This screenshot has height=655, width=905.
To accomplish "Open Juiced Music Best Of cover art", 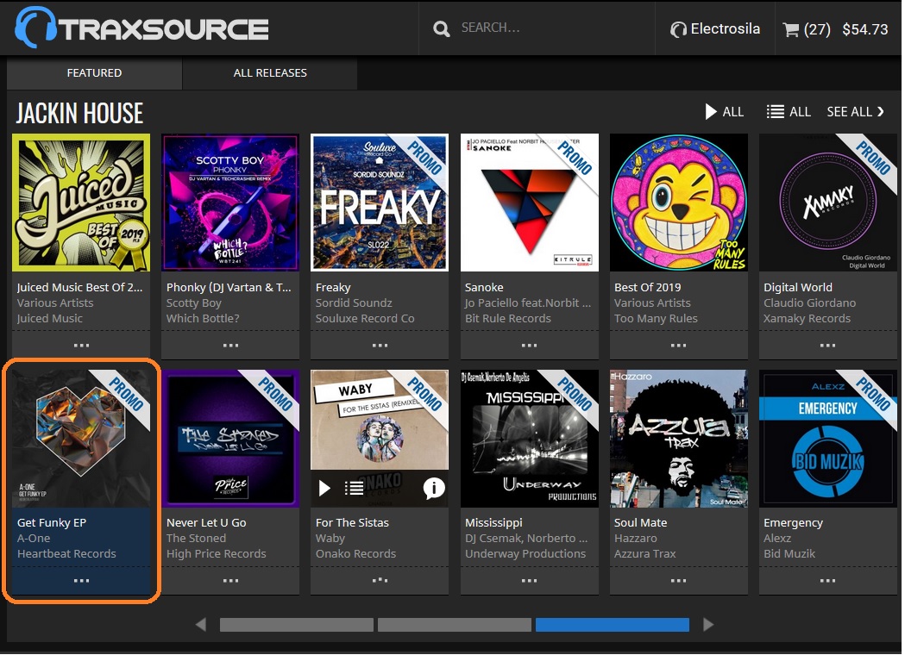I will click(x=81, y=203).
